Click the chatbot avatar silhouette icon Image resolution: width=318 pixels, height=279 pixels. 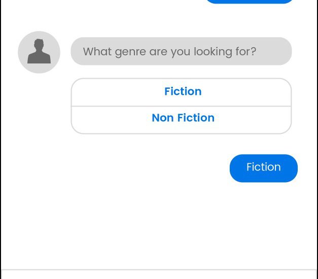[39, 52]
